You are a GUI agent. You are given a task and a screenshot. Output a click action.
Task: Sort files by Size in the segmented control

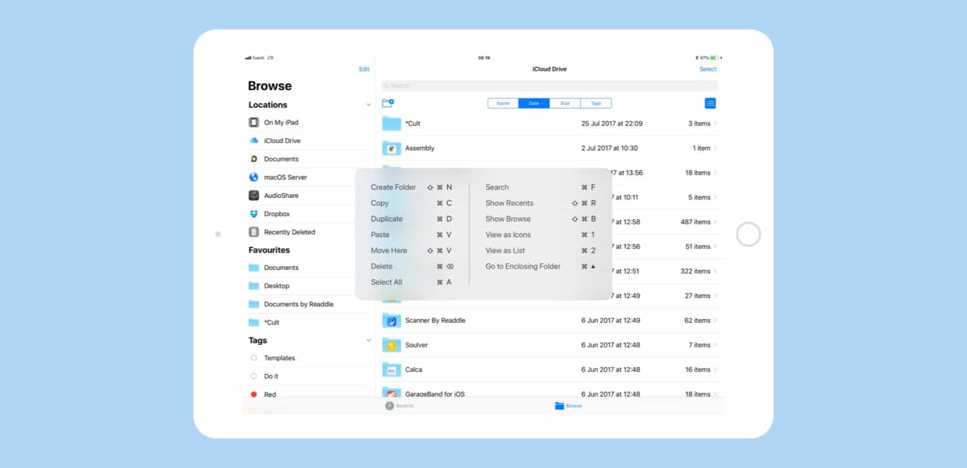[x=565, y=103]
